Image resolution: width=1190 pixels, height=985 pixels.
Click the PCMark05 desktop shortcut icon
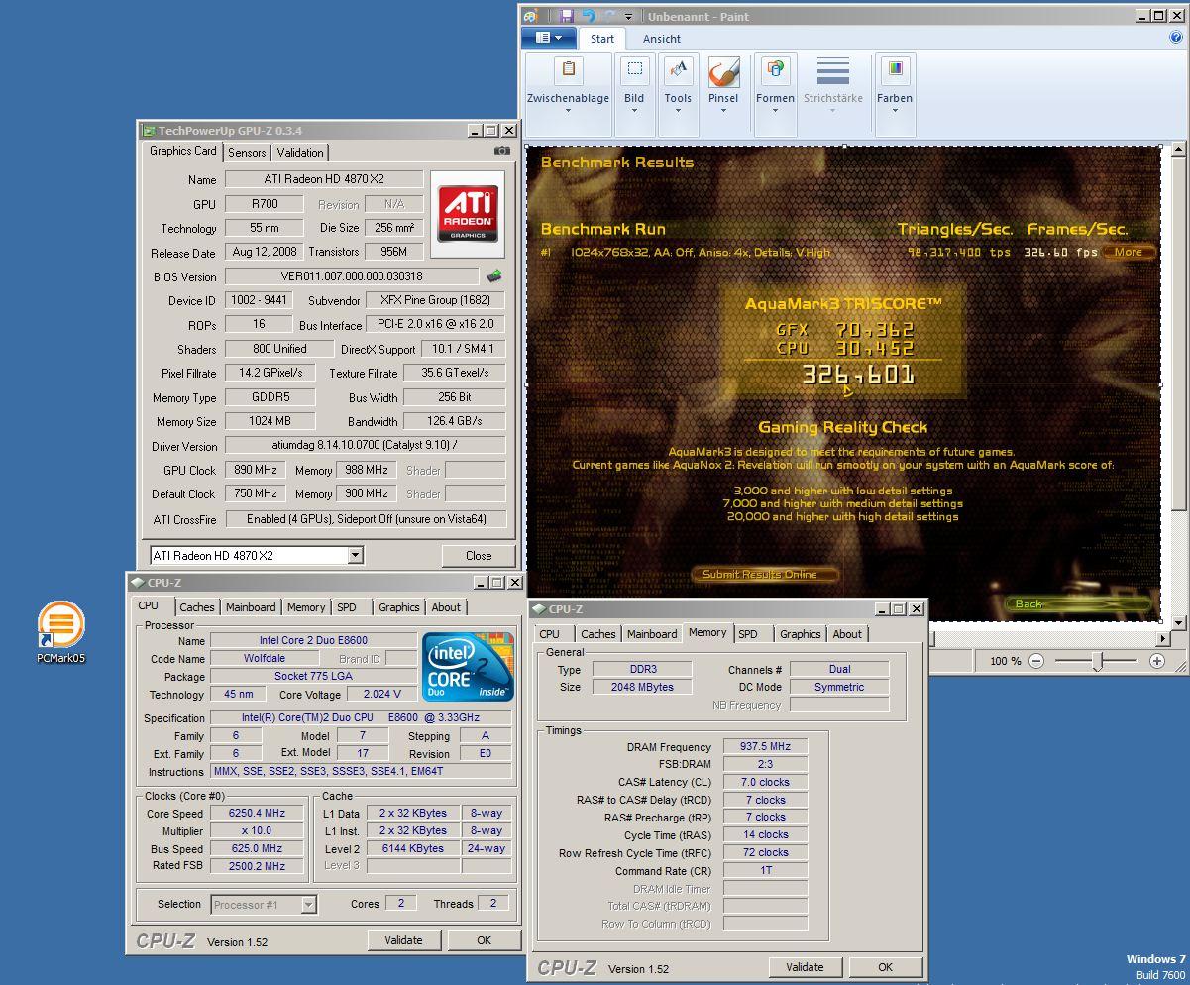(x=61, y=625)
